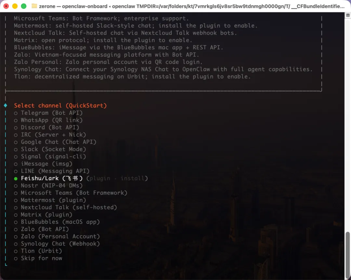Select the Skip for now option
351x280 pixels.
pyautogui.click(x=38, y=259)
